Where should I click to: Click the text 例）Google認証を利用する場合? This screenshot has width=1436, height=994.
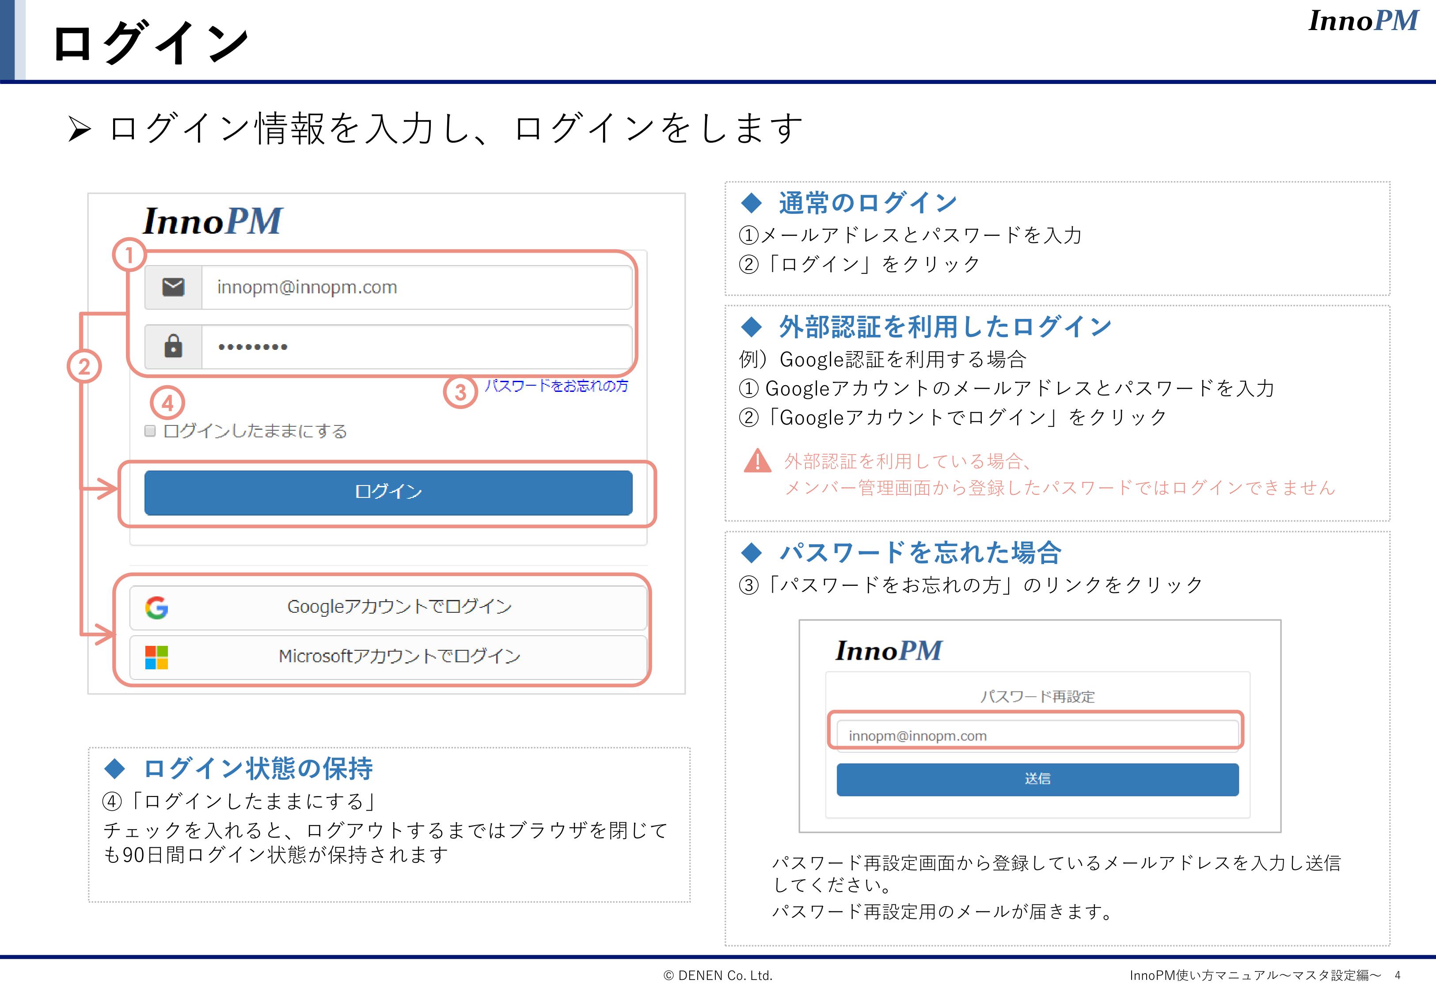pyautogui.click(x=882, y=359)
